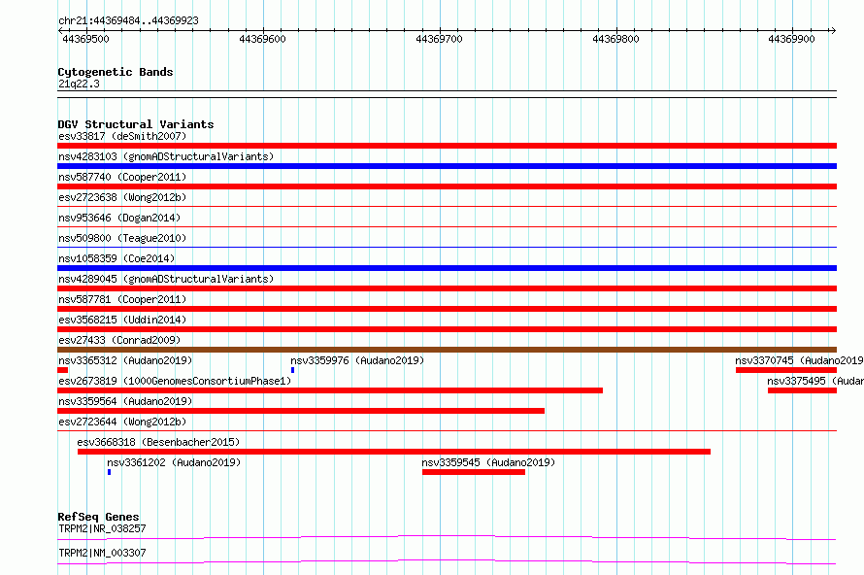Open nsv3361202 (Audano2019) variant label
This screenshot has height=575, width=864.
[x=174, y=462]
